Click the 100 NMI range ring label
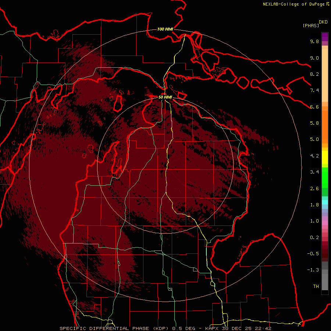 [x=165, y=29]
